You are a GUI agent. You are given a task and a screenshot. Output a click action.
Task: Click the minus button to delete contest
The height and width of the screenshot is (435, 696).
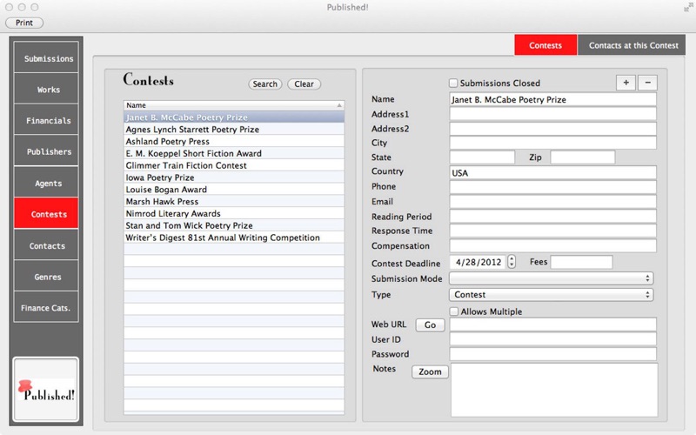[647, 83]
